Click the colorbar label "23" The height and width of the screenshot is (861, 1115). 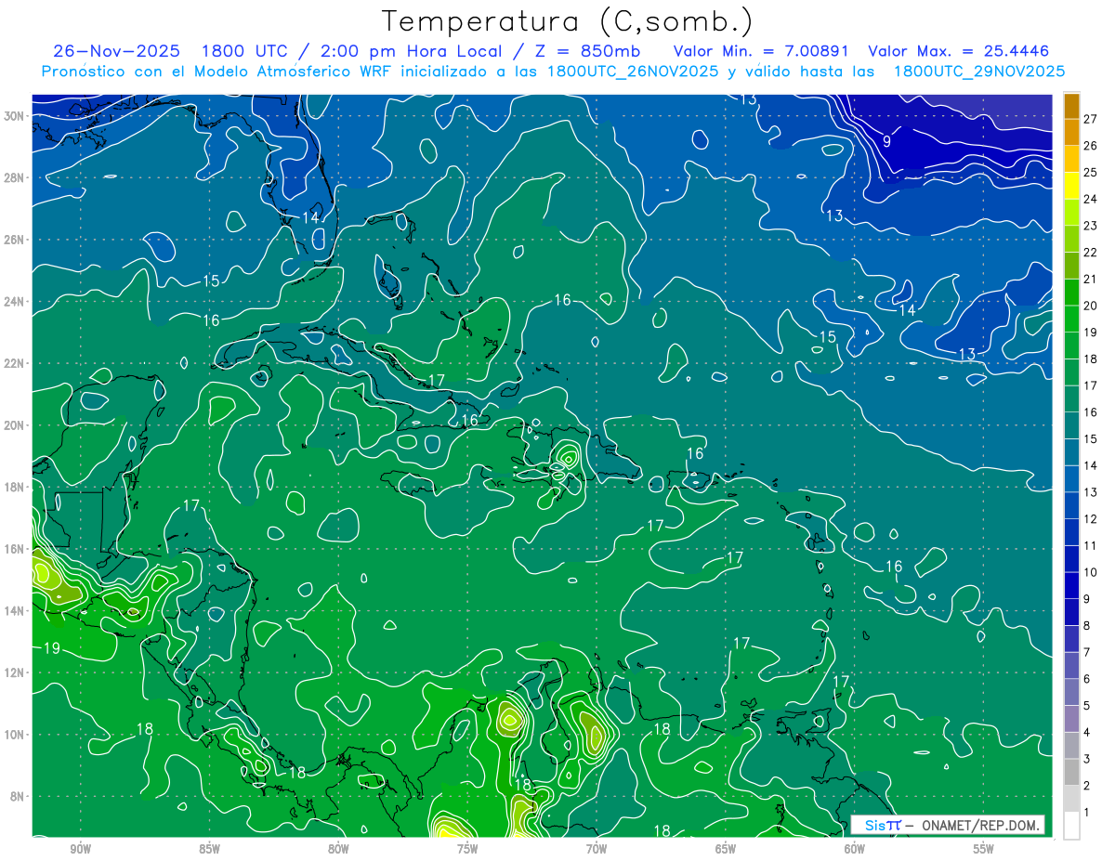[x=1091, y=226]
